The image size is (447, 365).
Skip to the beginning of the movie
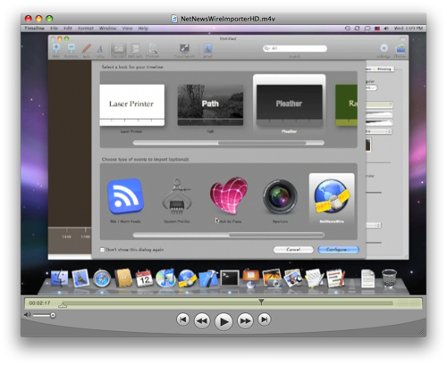(x=183, y=319)
